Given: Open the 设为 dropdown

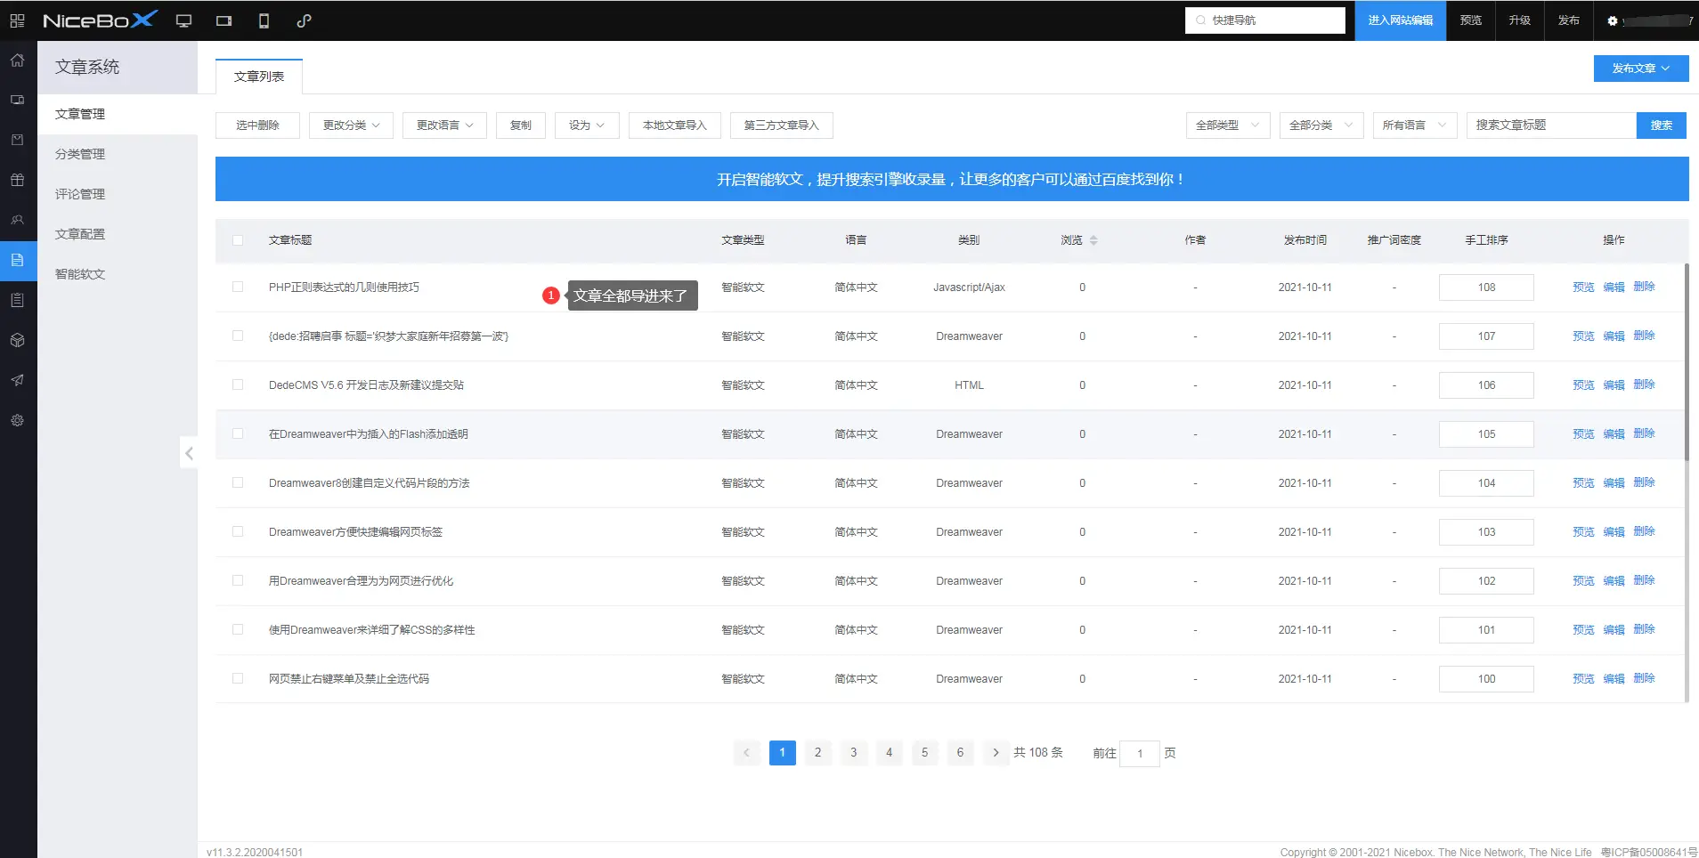Looking at the screenshot, I should pyautogui.click(x=587, y=125).
